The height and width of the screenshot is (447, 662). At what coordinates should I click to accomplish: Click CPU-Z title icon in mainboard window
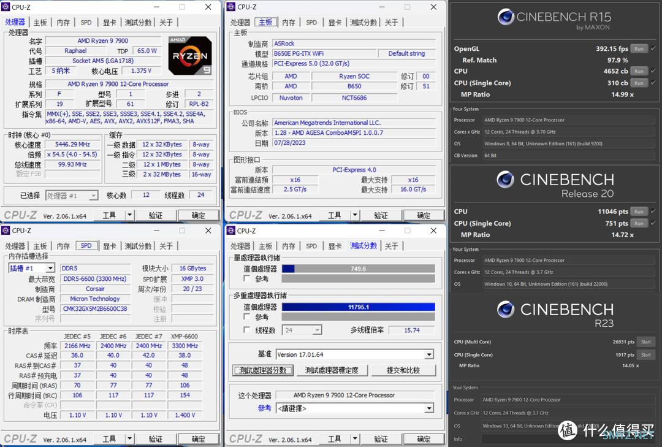coord(231,7)
